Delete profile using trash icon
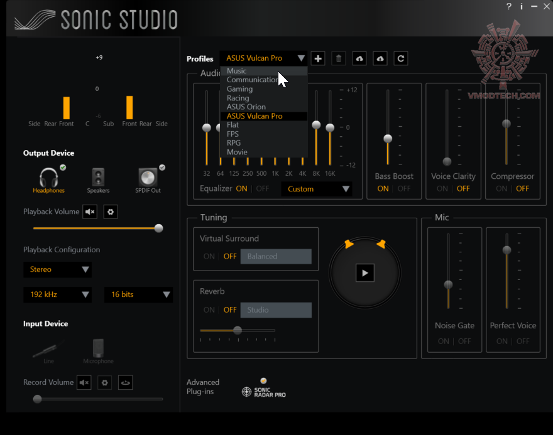Image resolution: width=553 pixels, height=435 pixels. coord(339,58)
